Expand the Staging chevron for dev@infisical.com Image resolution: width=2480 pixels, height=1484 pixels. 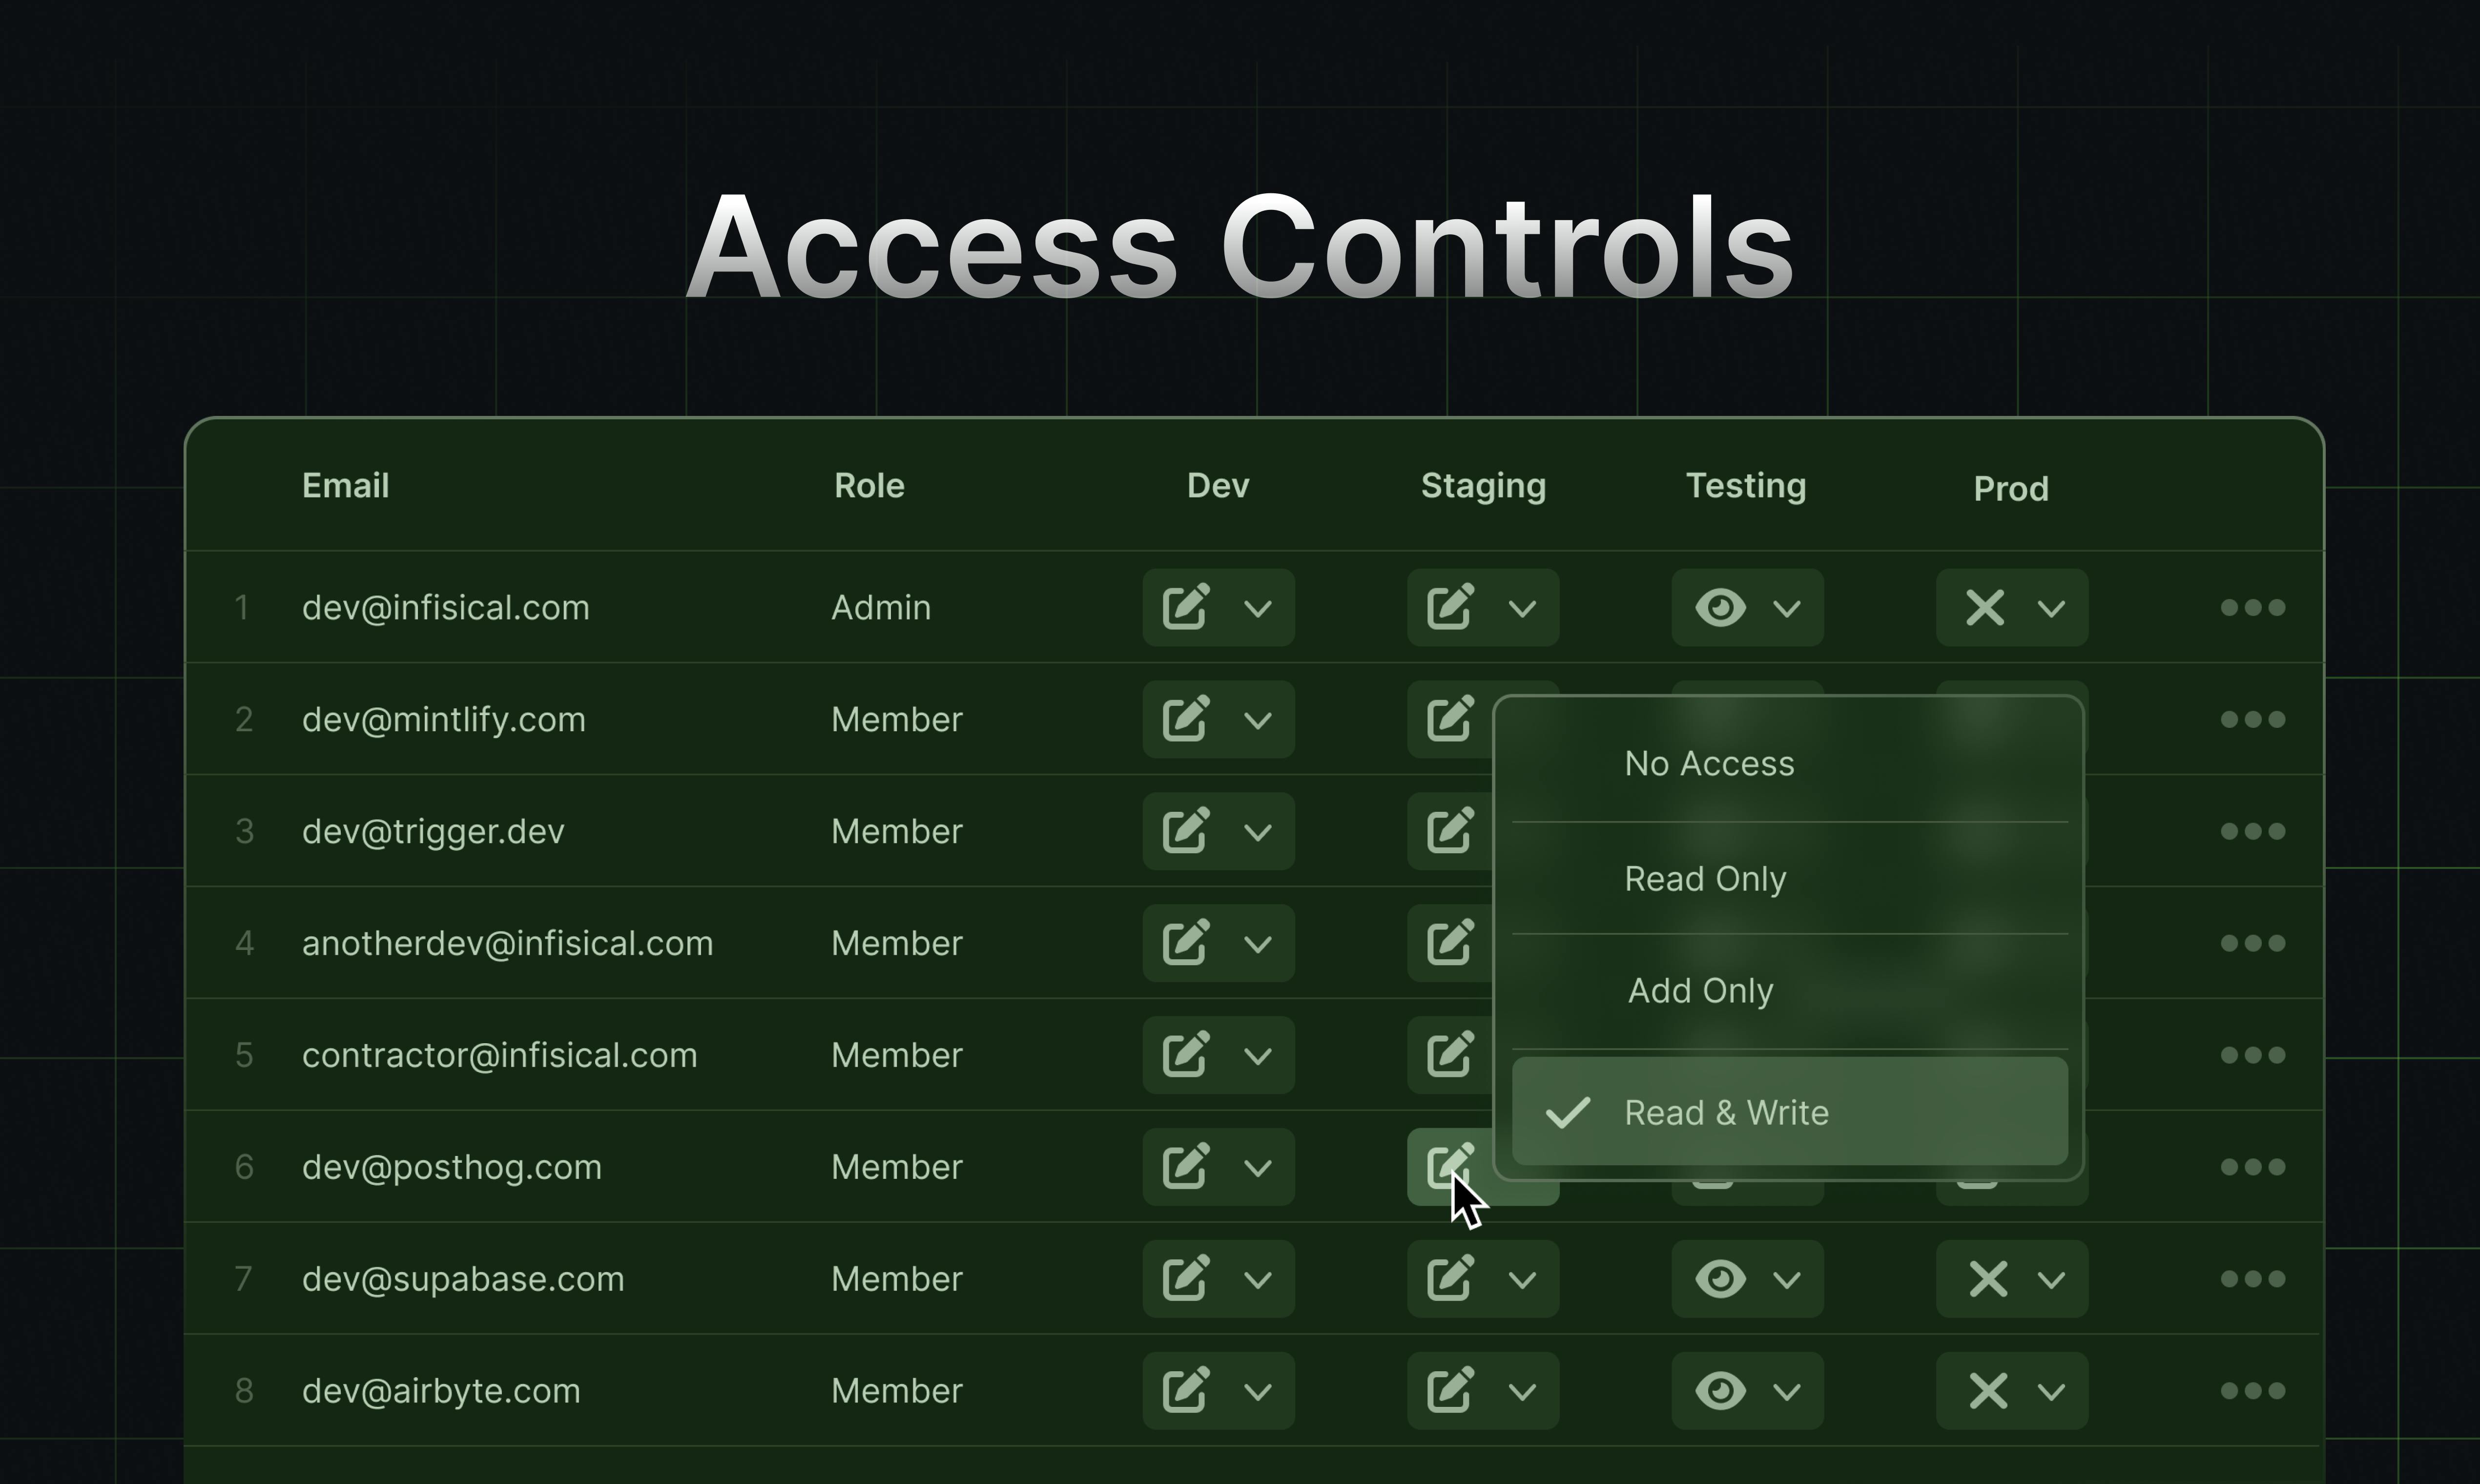tap(1522, 609)
